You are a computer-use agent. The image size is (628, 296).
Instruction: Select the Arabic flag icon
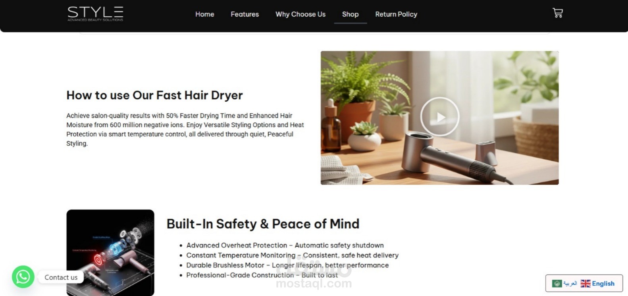tap(557, 283)
